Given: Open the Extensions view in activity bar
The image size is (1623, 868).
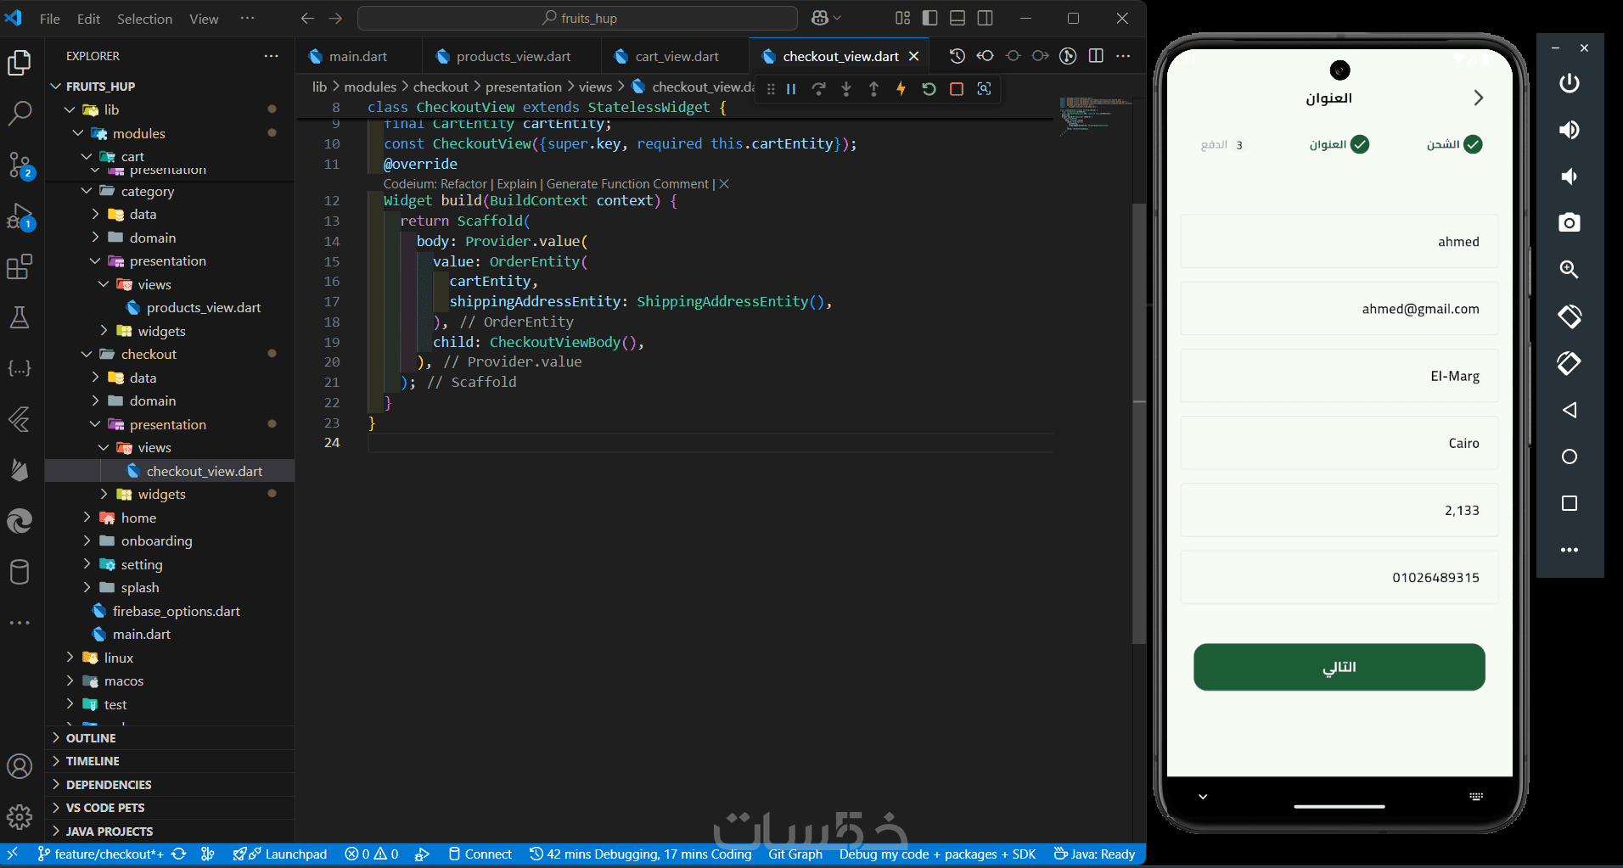Looking at the screenshot, I should tap(19, 267).
